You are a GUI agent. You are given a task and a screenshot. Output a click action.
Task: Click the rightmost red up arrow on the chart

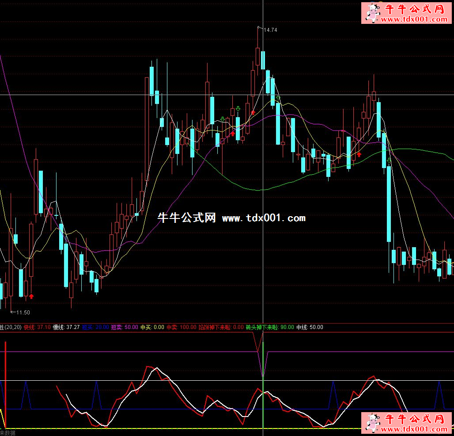359,154
